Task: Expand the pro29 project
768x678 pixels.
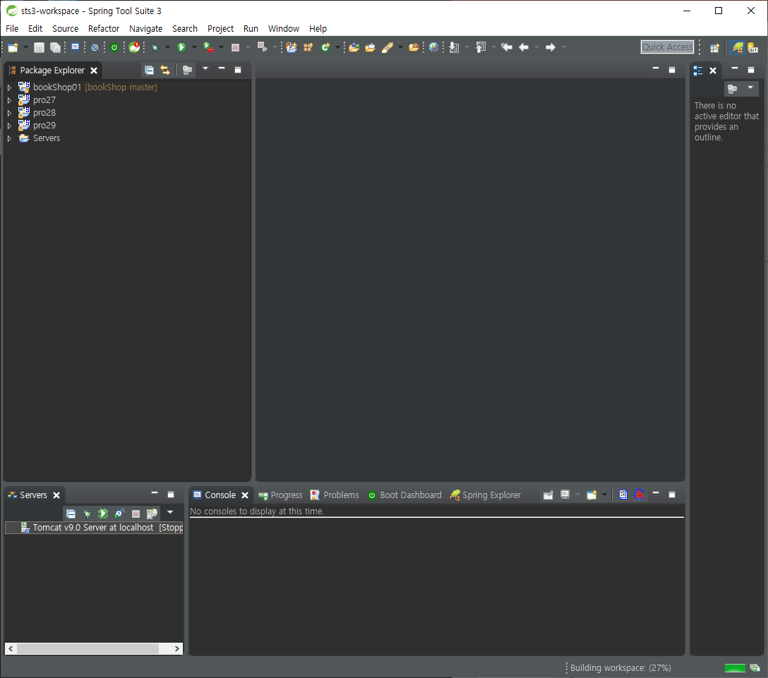Action: click(x=9, y=126)
